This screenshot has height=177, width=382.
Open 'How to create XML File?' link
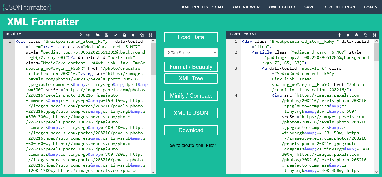191,146
